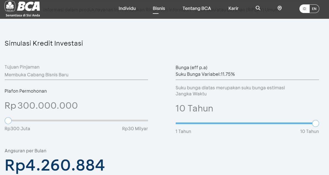Open the Tentang BCA menu
The width and height of the screenshot is (329, 175).
click(x=197, y=8)
